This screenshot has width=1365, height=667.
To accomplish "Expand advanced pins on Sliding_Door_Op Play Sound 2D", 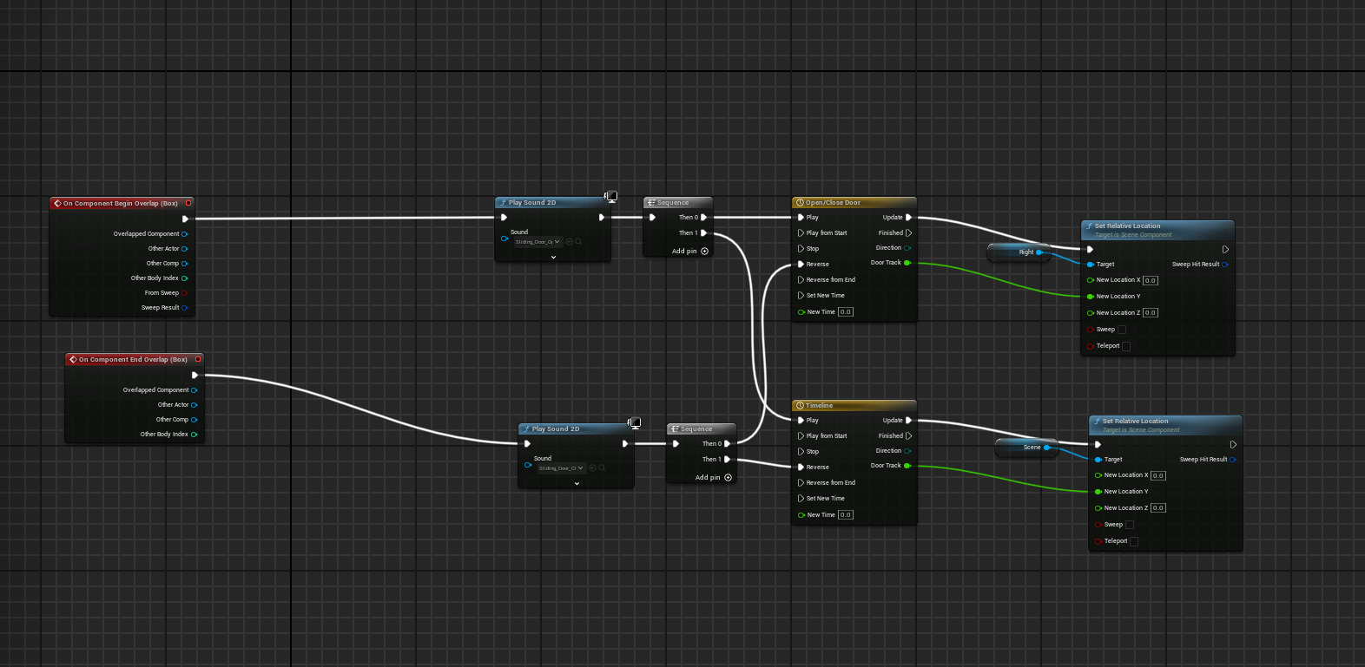I will 553,257.
